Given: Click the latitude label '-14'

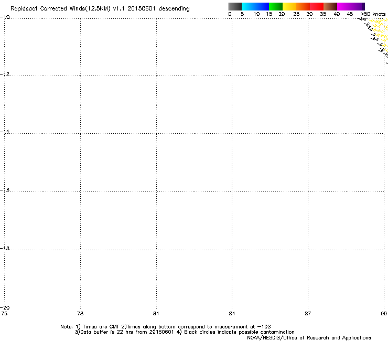Looking at the screenshot, I should click(5, 132).
